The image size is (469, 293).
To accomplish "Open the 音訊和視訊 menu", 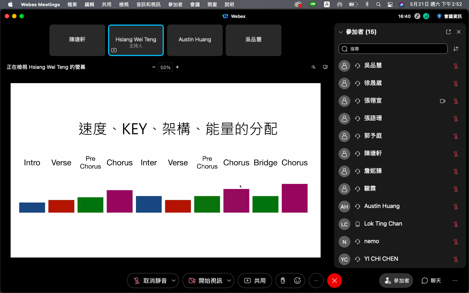I will pos(149,4).
